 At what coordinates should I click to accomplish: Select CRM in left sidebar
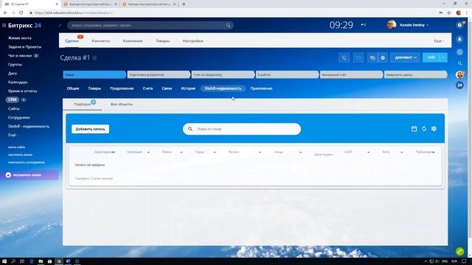coord(12,100)
